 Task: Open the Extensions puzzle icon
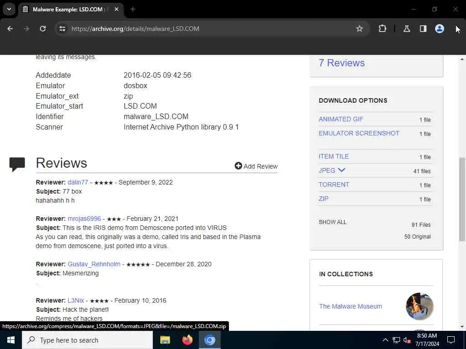(x=382, y=29)
